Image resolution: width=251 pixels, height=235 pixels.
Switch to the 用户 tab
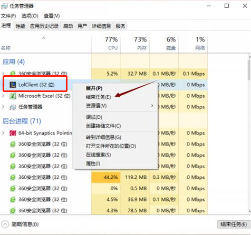82,26
